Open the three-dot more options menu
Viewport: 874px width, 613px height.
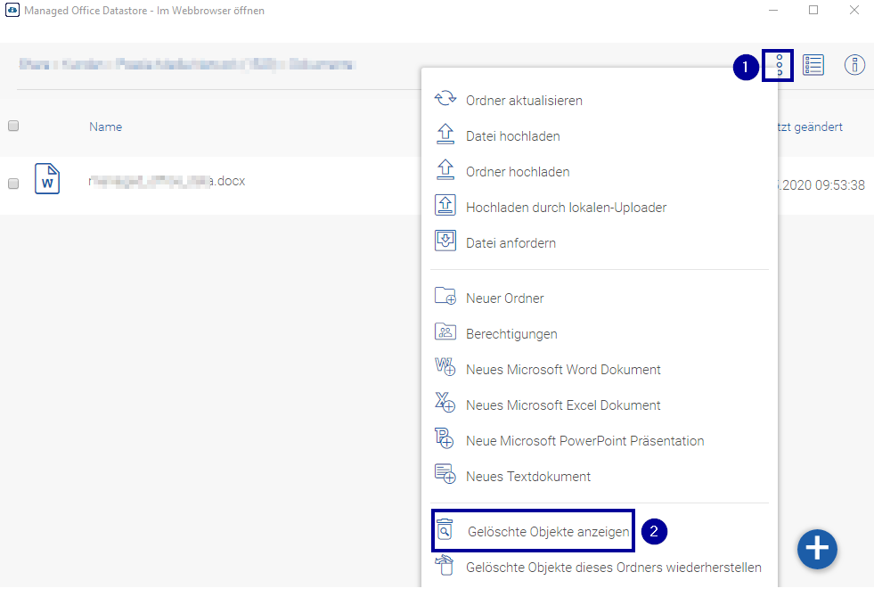pyautogui.click(x=779, y=66)
